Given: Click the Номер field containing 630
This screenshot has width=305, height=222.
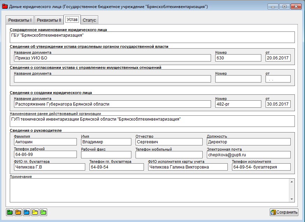Looking at the screenshot, I should (238, 58).
